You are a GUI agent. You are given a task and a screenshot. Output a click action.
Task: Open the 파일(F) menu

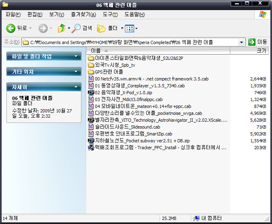click(13, 15)
